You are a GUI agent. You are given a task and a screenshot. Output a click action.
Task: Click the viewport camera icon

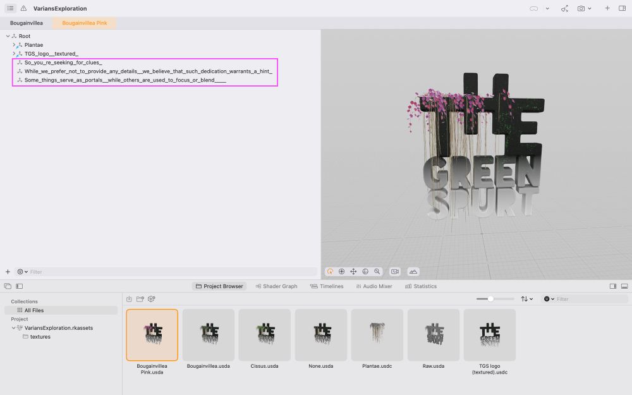pyautogui.click(x=395, y=272)
